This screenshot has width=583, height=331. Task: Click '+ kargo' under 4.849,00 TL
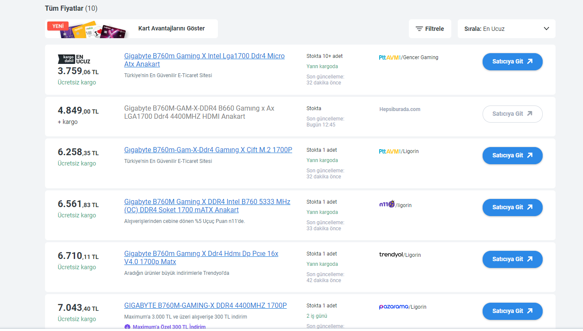(68, 122)
